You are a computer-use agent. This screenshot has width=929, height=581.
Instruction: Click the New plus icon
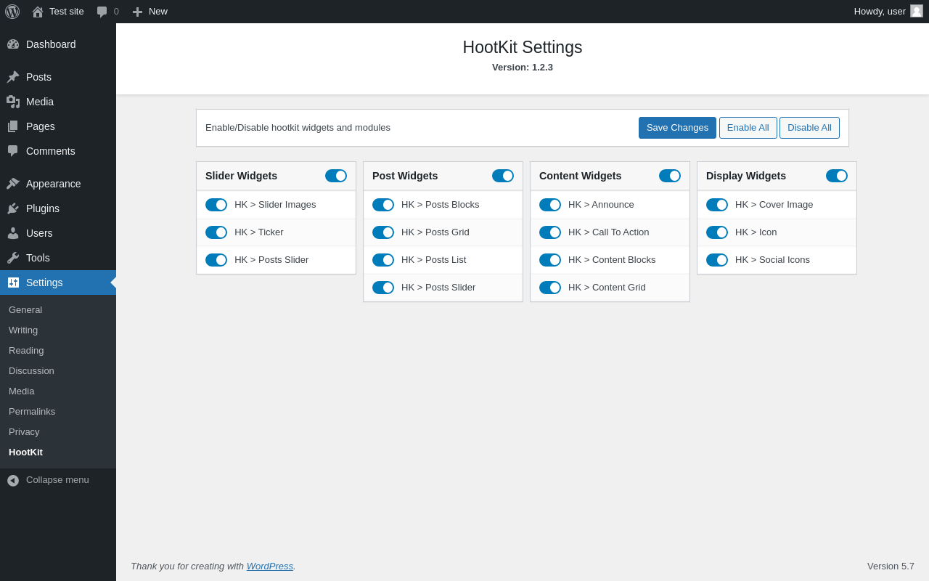click(x=137, y=12)
